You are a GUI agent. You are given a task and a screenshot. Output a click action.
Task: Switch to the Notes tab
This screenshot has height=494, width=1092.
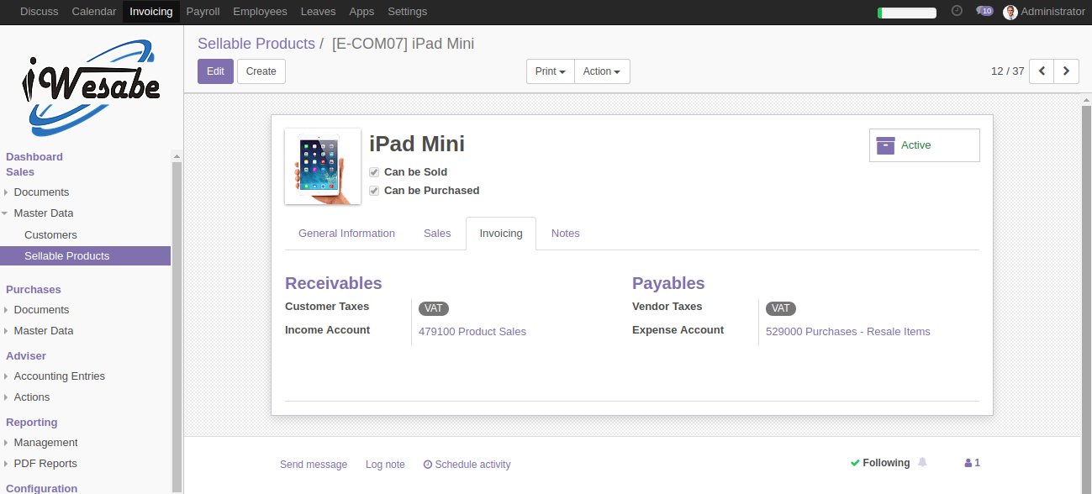point(566,234)
